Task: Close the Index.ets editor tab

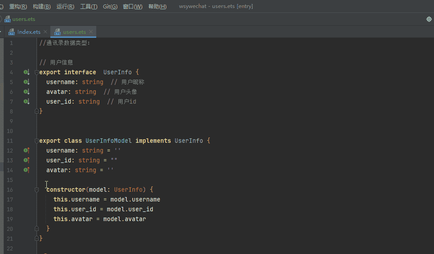Action: (x=45, y=32)
